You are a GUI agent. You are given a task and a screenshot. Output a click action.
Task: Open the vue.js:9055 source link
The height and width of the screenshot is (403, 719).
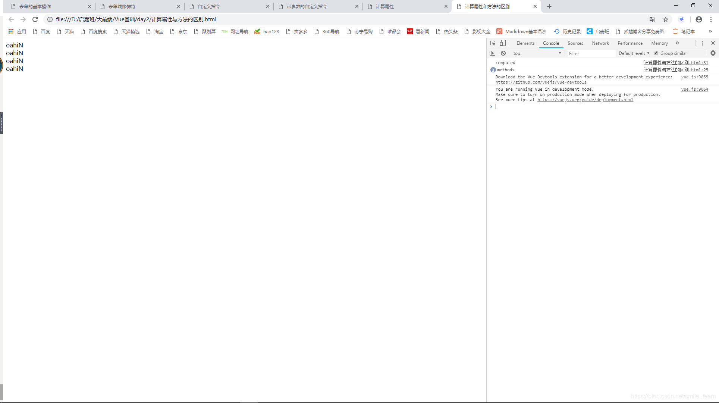tap(694, 77)
